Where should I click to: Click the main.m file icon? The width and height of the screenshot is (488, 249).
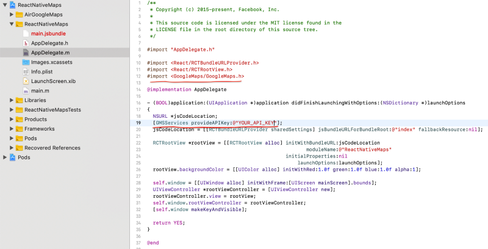[26, 90]
